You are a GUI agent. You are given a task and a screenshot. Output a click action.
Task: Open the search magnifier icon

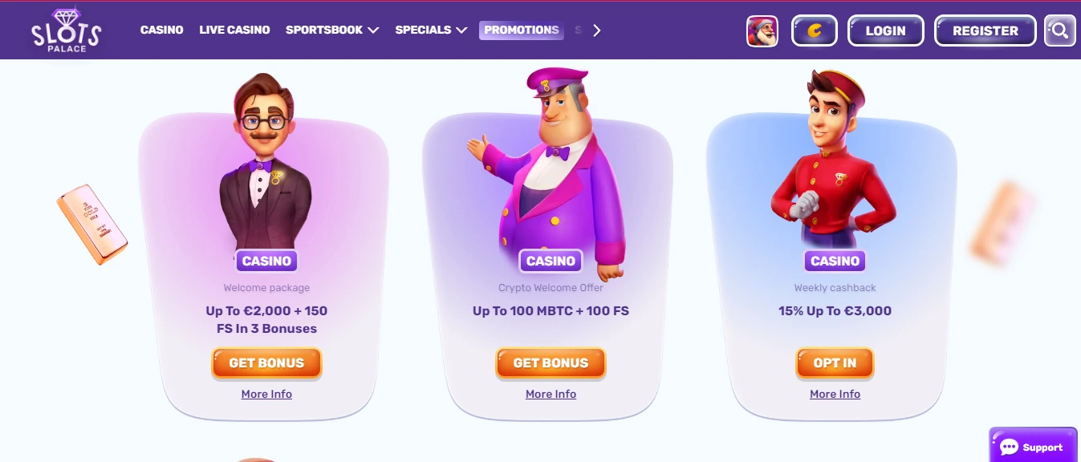tap(1060, 31)
